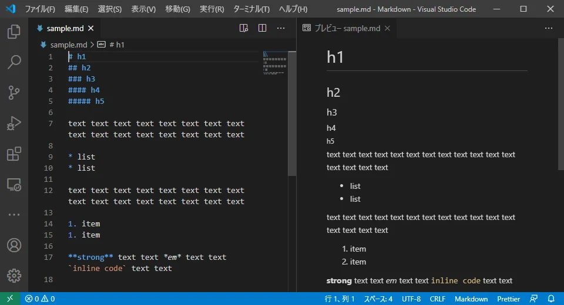Expand additional views ellipsis in activity bar
This screenshot has width=564, height=305.
click(x=14, y=215)
